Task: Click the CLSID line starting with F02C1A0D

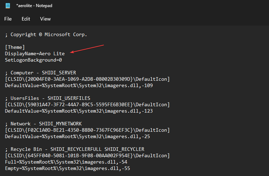Action: click(x=87, y=130)
